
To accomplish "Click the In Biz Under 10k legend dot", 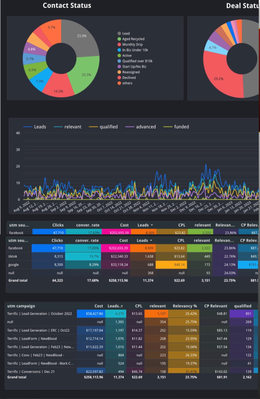I will point(119,50).
